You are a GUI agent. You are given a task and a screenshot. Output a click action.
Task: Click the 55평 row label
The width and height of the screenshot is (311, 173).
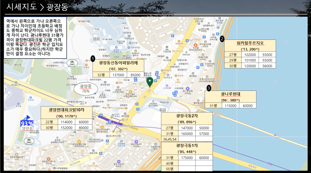point(170,169)
